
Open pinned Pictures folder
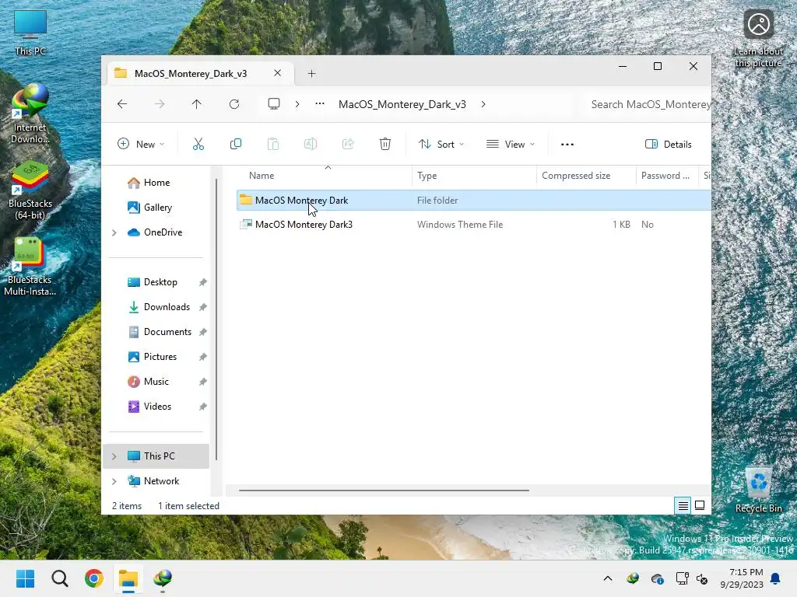click(160, 356)
